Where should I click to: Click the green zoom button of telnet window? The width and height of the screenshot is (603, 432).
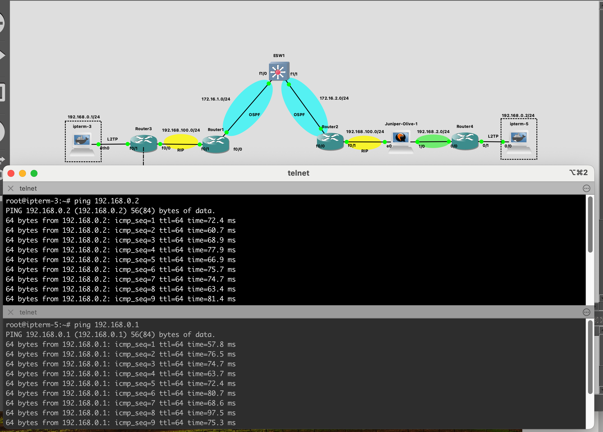click(x=34, y=173)
